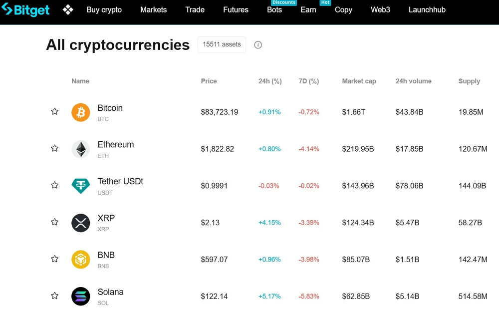Open the Launchhub menu item
The width and height of the screenshot is (499, 315).
click(x=427, y=9)
